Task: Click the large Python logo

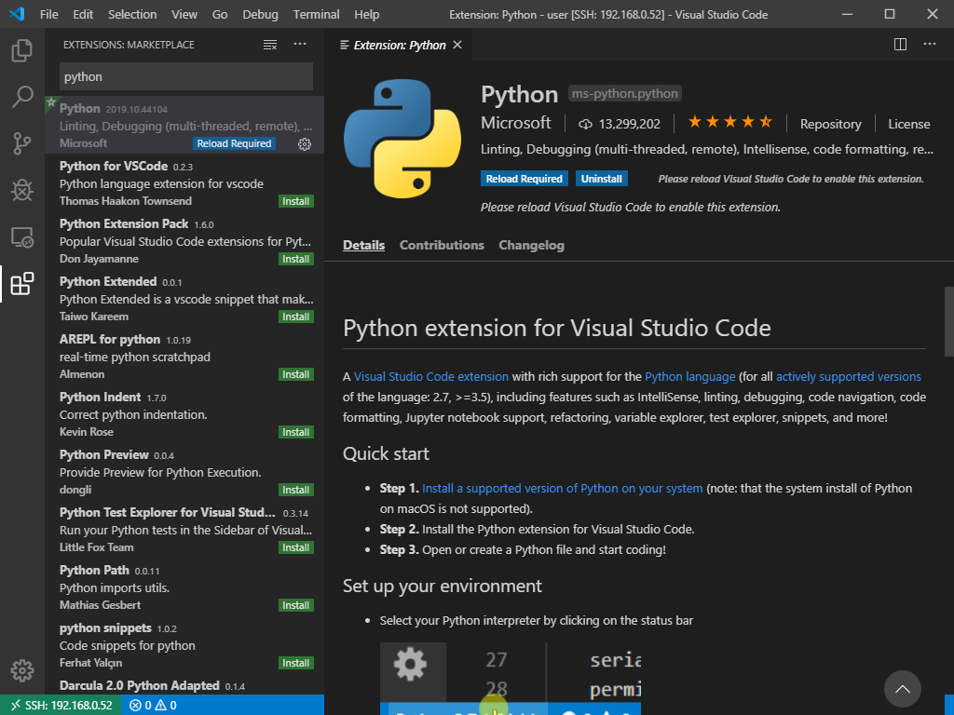Action: (x=402, y=139)
